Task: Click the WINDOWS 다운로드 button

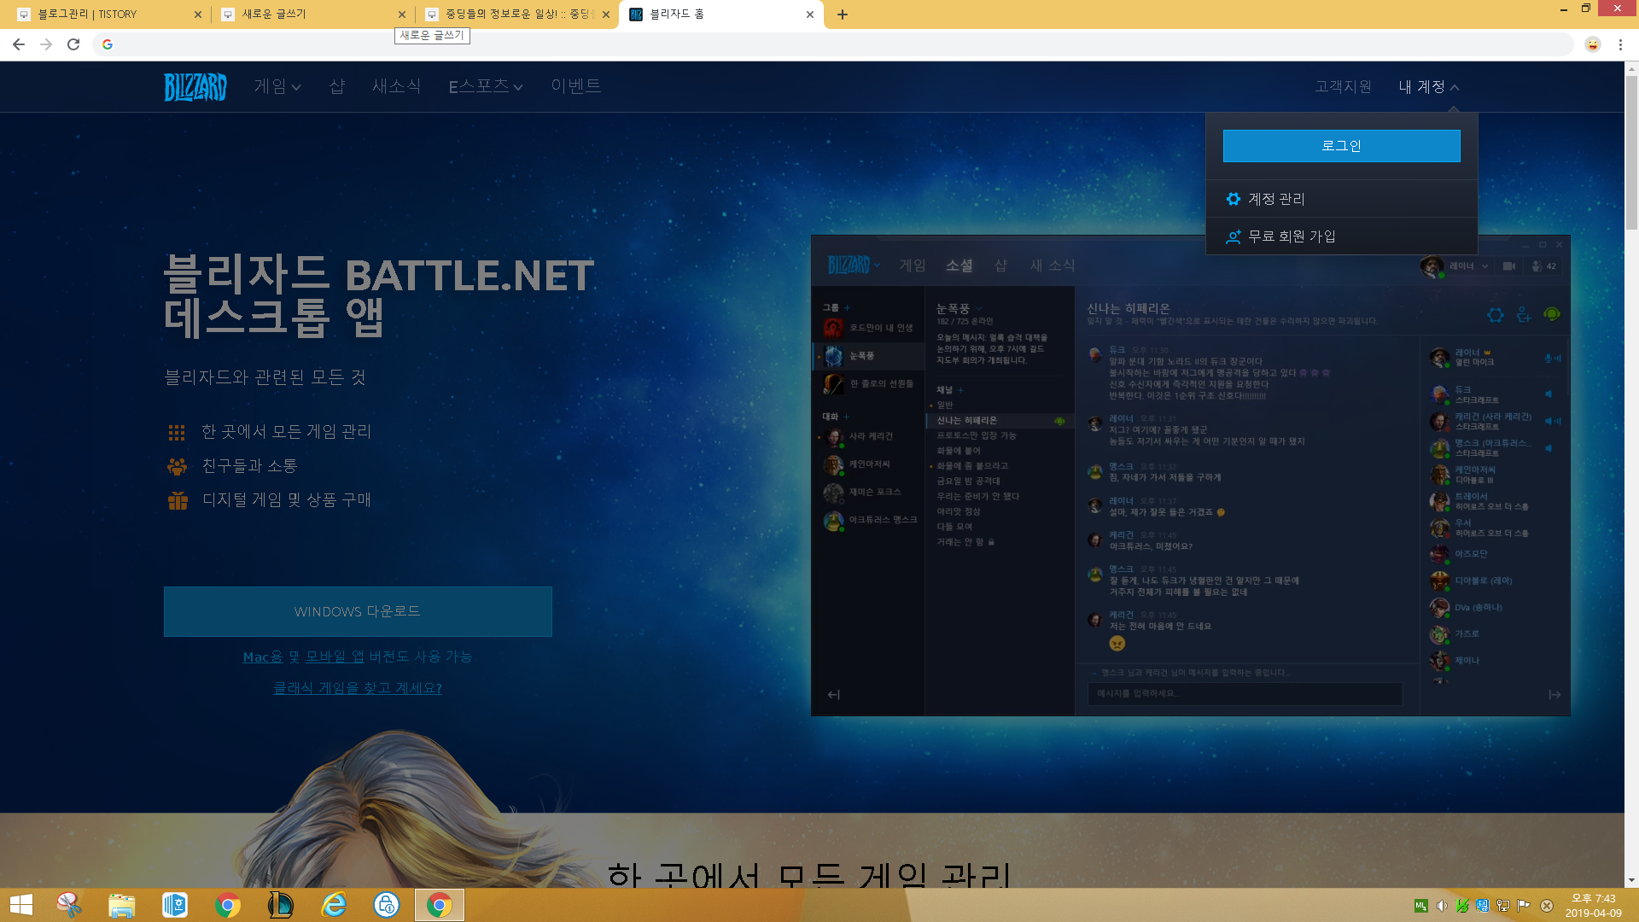Action: pos(358,611)
